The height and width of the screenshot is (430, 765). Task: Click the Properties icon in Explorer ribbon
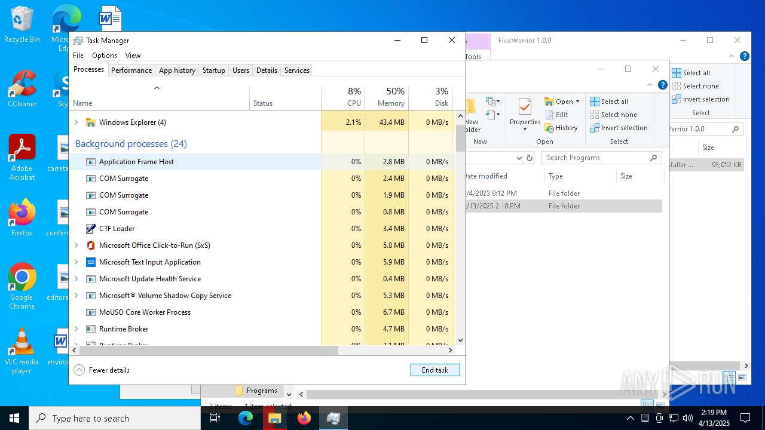pos(525,107)
